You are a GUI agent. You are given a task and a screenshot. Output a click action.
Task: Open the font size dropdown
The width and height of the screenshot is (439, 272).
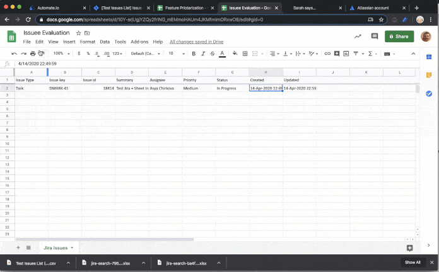tap(176, 54)
